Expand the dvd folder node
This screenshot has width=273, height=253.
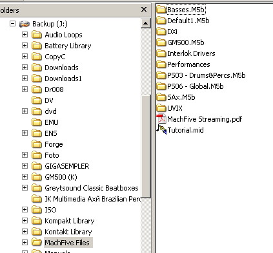pyautogui.click(x=25, y=111)
